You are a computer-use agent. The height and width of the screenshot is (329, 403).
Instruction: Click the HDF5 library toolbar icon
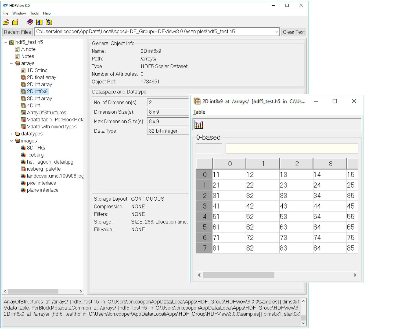(49, 22)
